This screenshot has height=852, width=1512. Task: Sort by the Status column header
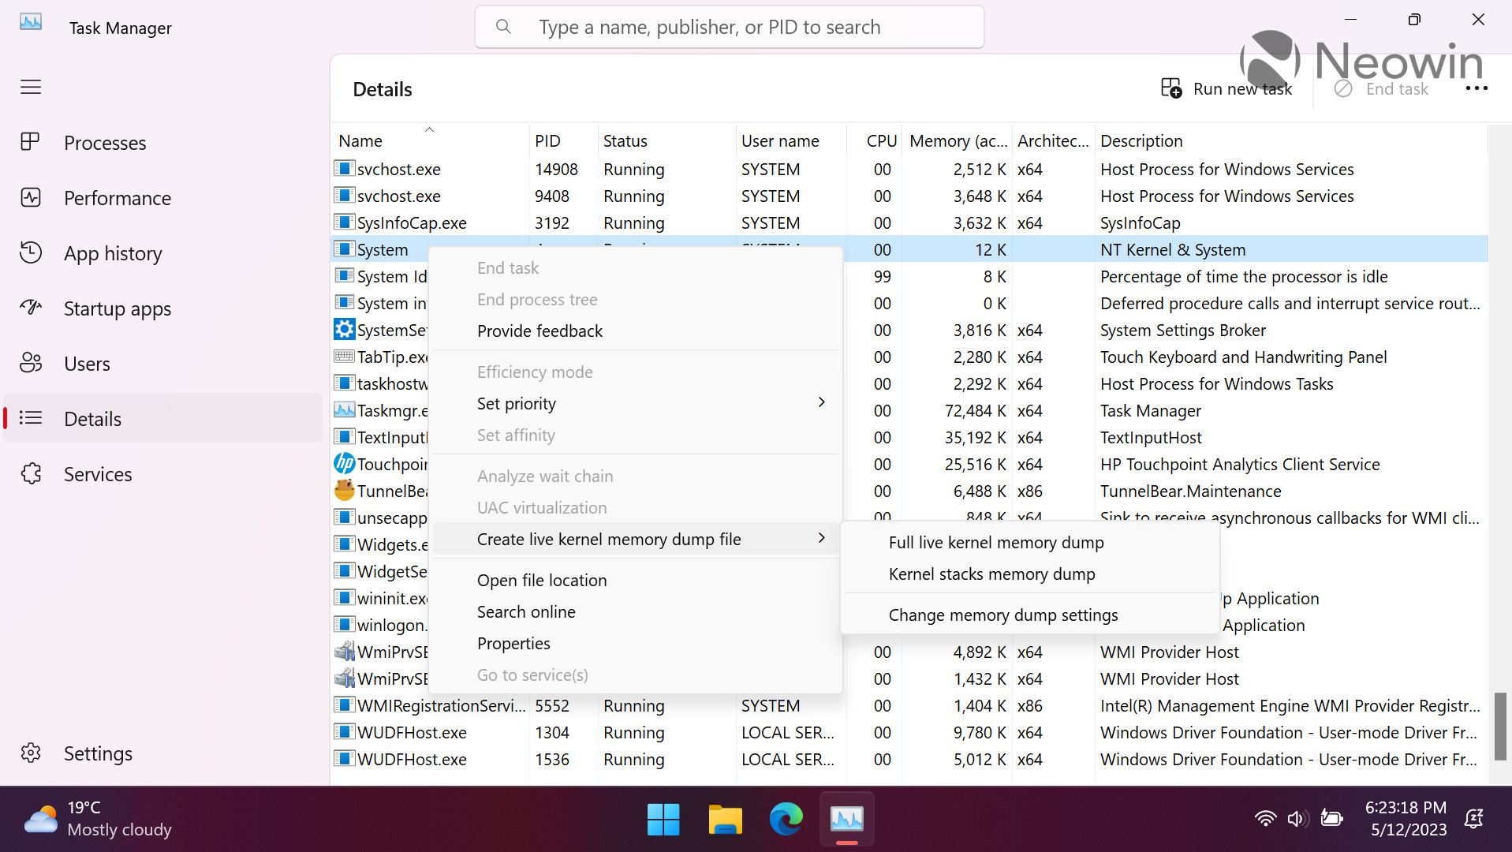click(x=667, y=140)
